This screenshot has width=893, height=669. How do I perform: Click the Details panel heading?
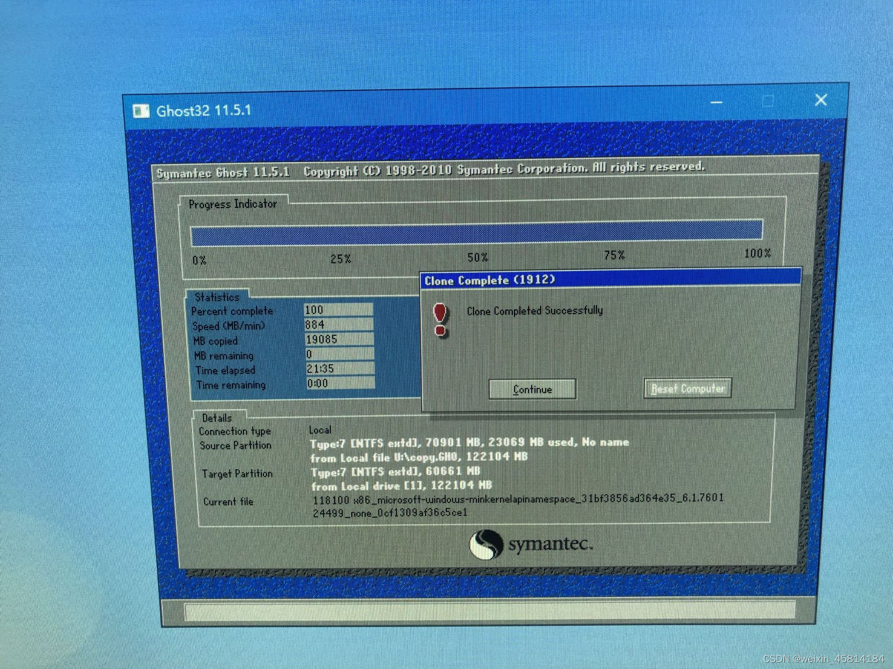[217, 418]
